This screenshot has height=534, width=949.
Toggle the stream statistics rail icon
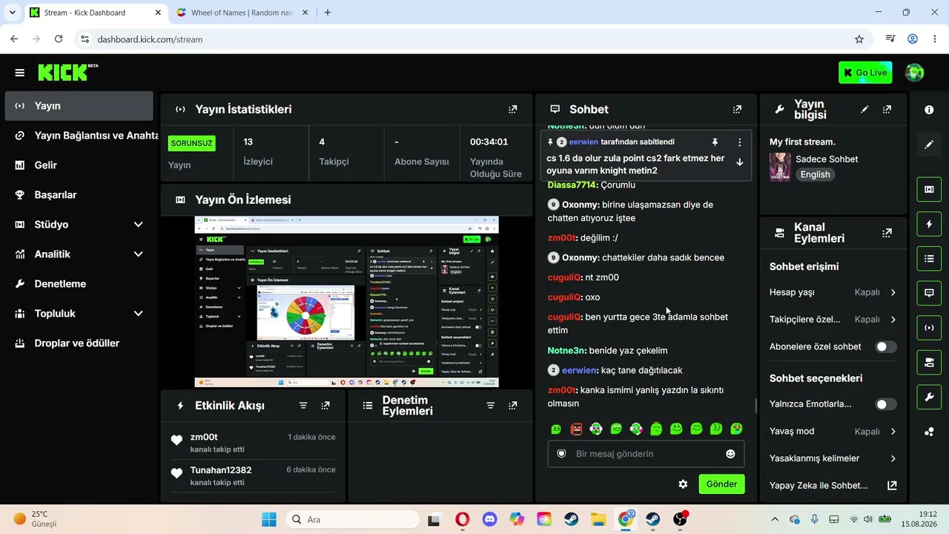[x=929, y=328]
